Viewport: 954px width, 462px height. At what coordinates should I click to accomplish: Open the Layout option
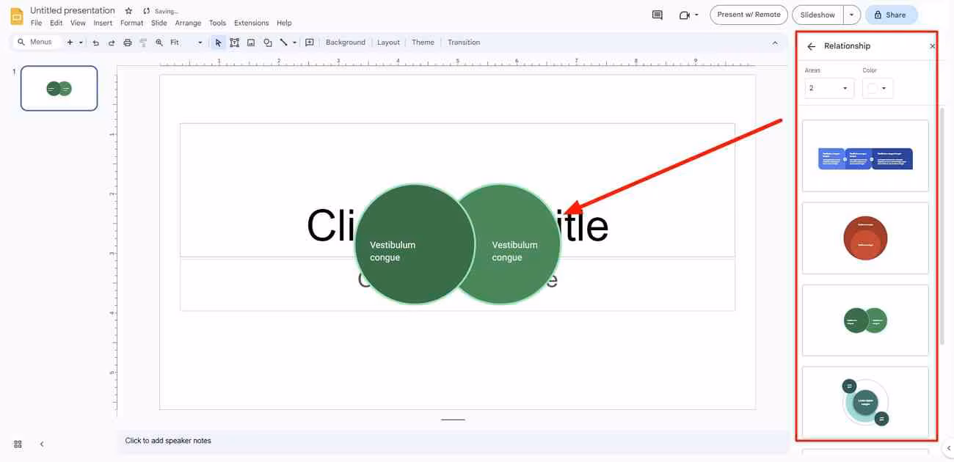click(388, 43)
